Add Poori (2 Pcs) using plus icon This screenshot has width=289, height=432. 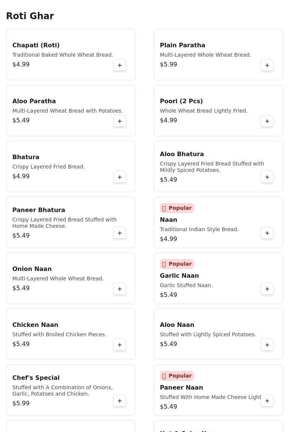pos(267,121)
